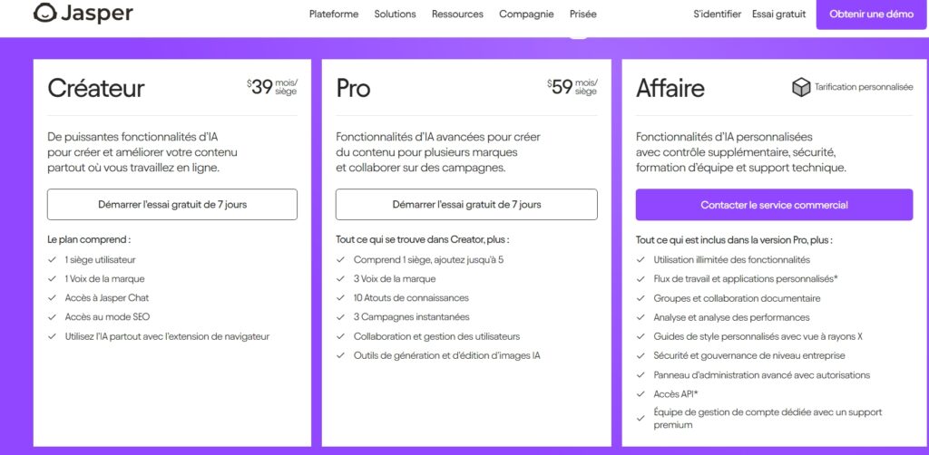The height and width of the screenshot is (455, 929).
Task: Click Contacter le service commercial button
Action: [775, 205]
